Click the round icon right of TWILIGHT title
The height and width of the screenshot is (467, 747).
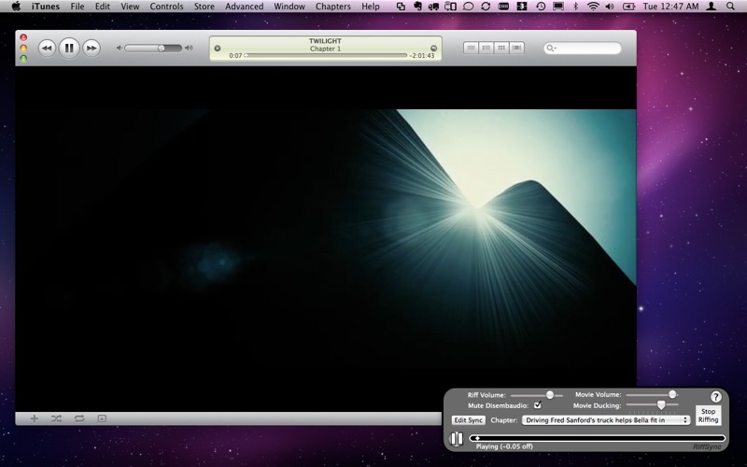tap(433, 49)
